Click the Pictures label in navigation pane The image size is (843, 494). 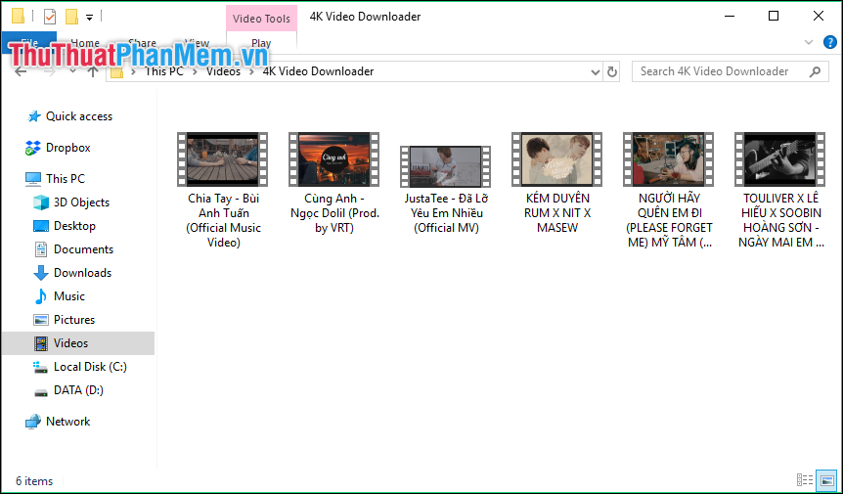pos(74,320)
